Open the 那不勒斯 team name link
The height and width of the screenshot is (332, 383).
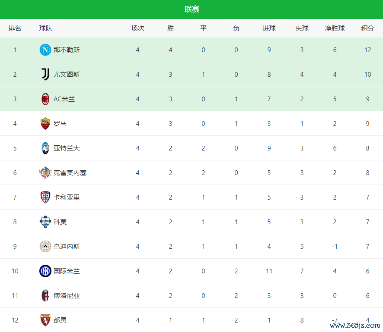(x=67, y=50)
